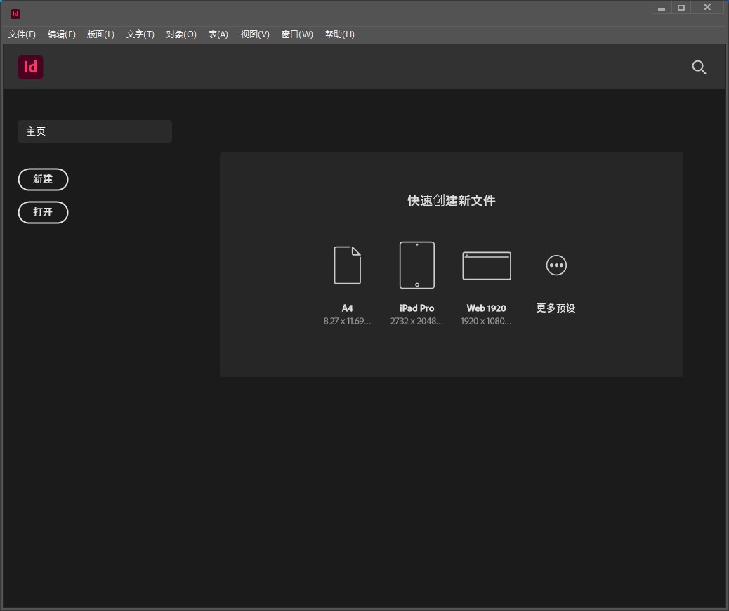Open the 文字(T) menu
The image size is (729, 611).
click(140, 34)
